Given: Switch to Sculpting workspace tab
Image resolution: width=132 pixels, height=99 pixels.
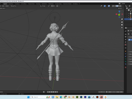Looking at the screenshot, I should (17, 4).
